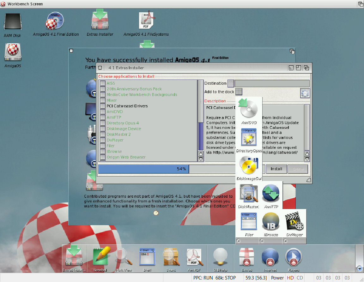Tick the 20th Anniversary Bonus Pack checkbox

tap(103, 89)
